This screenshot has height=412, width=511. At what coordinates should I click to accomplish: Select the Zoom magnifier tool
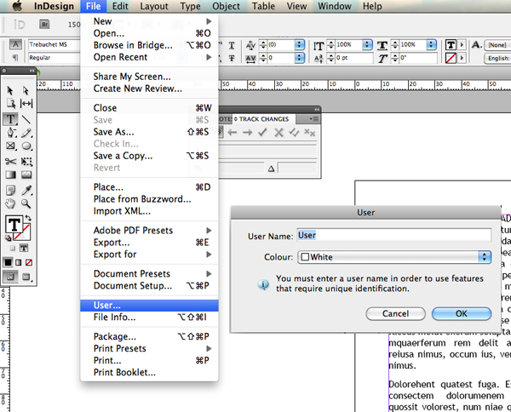[x=26, y=204]
